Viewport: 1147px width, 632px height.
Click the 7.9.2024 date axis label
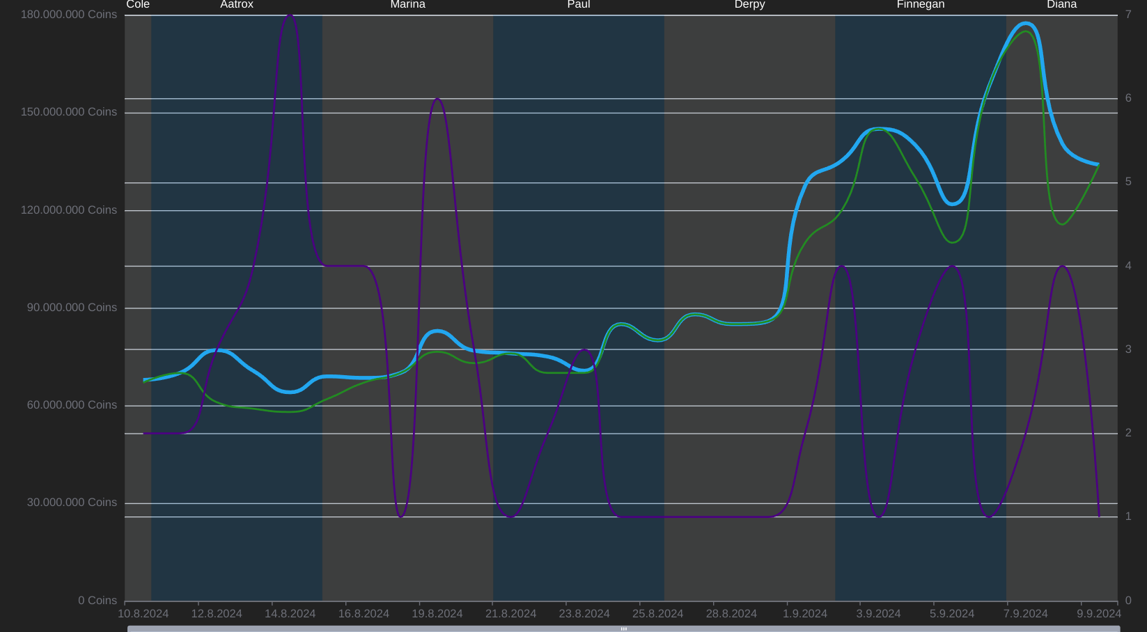point(1025,613)
